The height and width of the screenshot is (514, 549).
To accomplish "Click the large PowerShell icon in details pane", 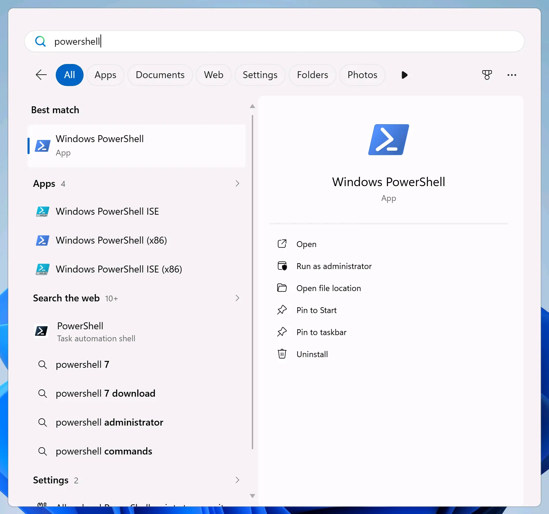I will (x=389, y=140).
